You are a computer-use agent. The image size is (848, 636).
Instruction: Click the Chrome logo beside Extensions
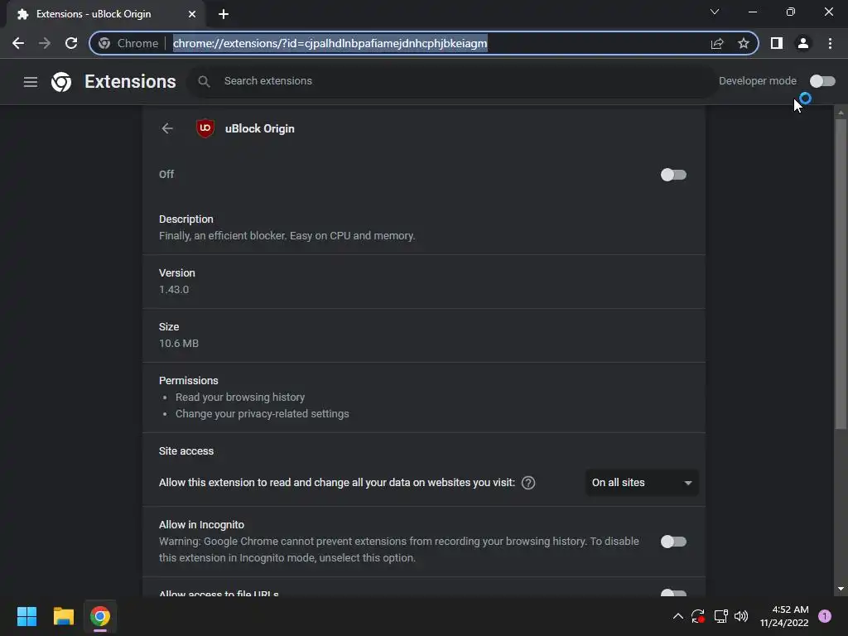[x=61, y=82]
